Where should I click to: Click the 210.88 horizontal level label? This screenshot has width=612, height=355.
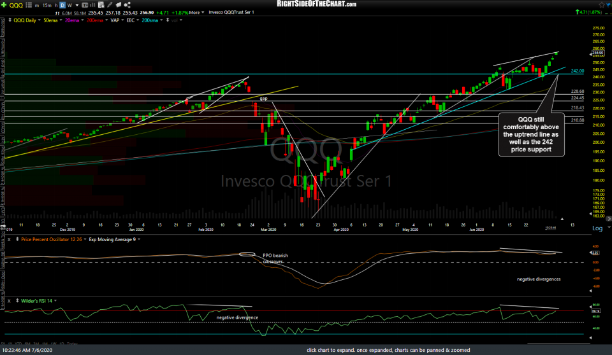coord(578,120)
